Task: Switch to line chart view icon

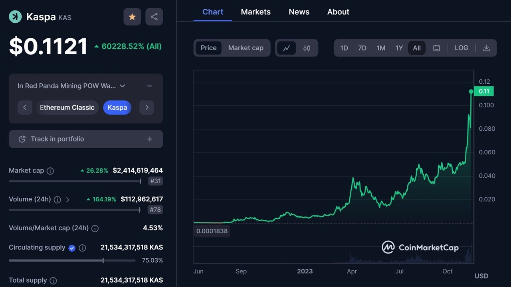Action: [286, 48]
